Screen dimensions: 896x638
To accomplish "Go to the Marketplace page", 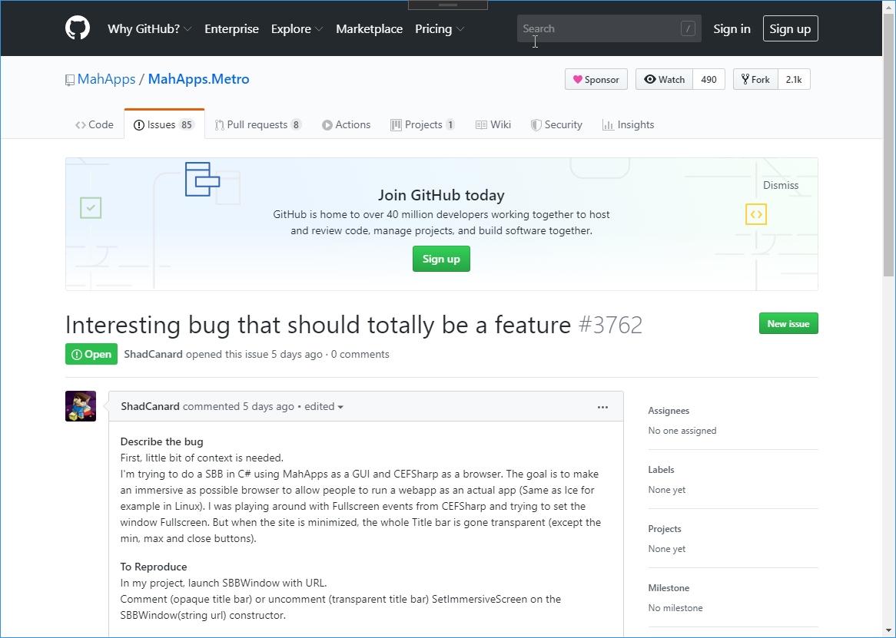I will [369, 28].
